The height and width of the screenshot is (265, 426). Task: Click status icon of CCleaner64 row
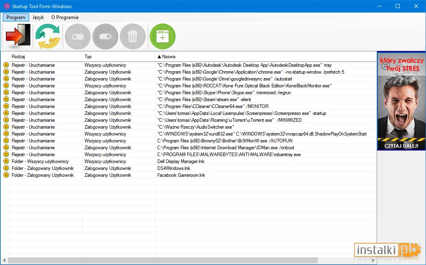pos(6,106)
